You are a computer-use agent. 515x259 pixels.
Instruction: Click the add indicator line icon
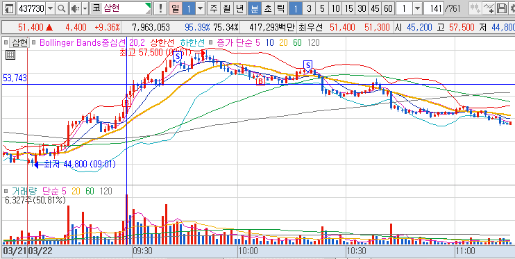[x=489, y=8]
